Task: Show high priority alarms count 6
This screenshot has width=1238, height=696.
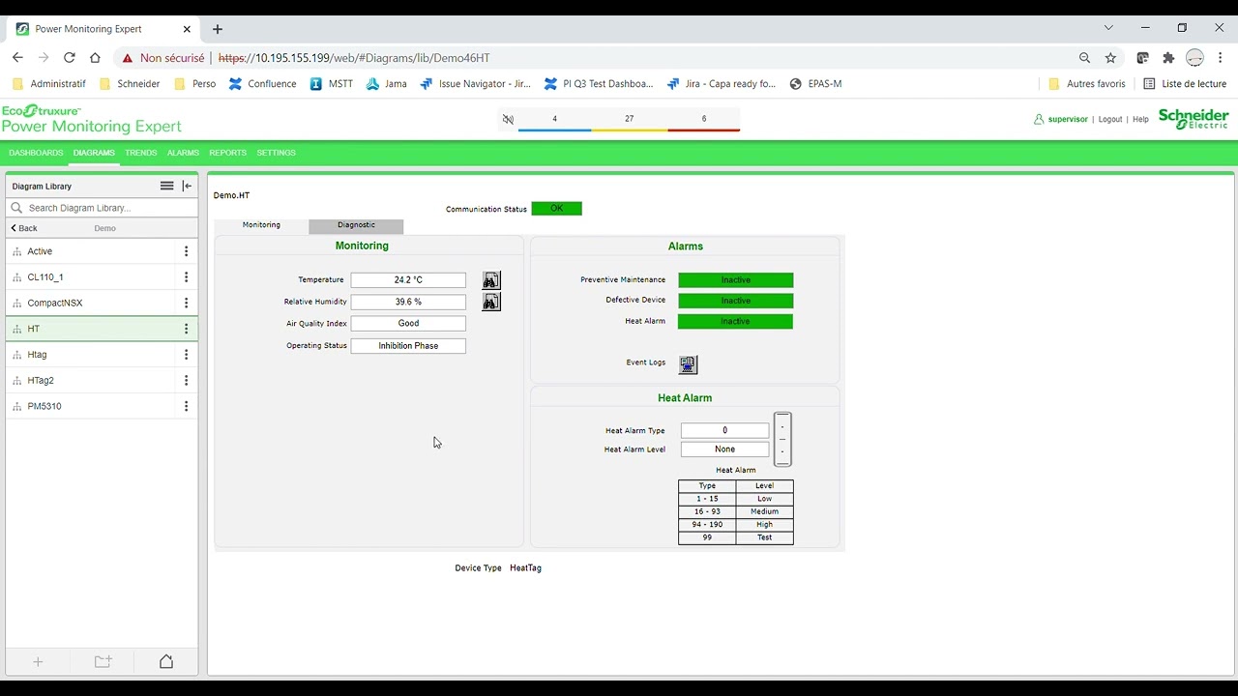Action: pyautogui.click(x=703, y=121)
